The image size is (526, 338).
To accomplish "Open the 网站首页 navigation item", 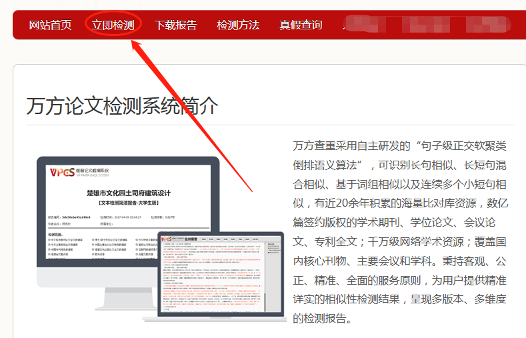I will 50,25.
